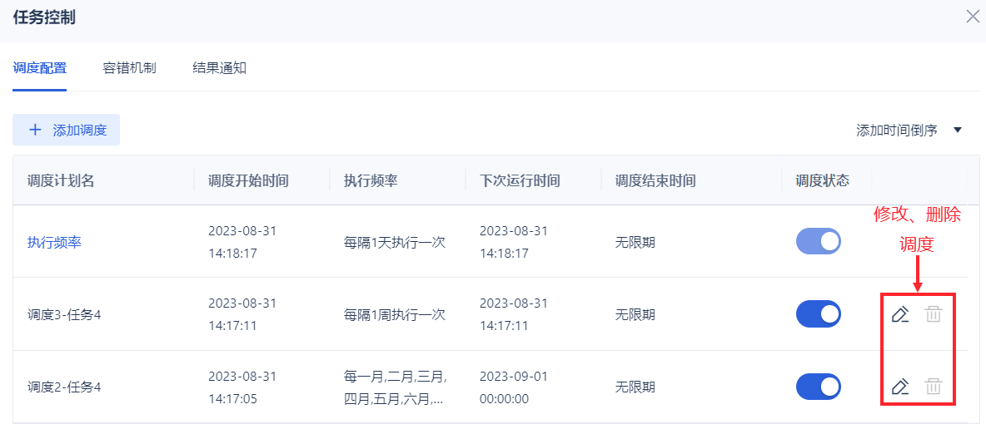Select the 调度3-任务4 row name
The height and width of the screenshot is (429, 986).
click(x=64, y=314)
